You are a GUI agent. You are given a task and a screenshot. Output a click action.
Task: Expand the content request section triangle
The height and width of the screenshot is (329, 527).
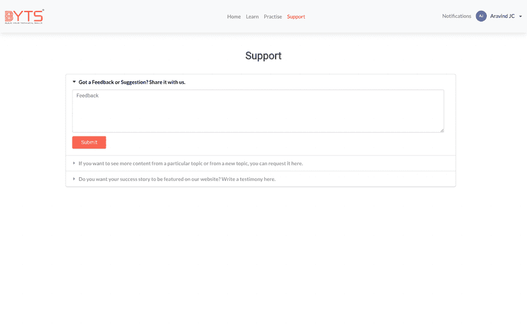click(74, 163)
